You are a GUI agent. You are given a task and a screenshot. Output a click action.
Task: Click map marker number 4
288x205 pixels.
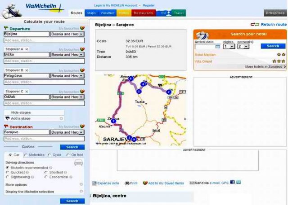pos(143,84)
